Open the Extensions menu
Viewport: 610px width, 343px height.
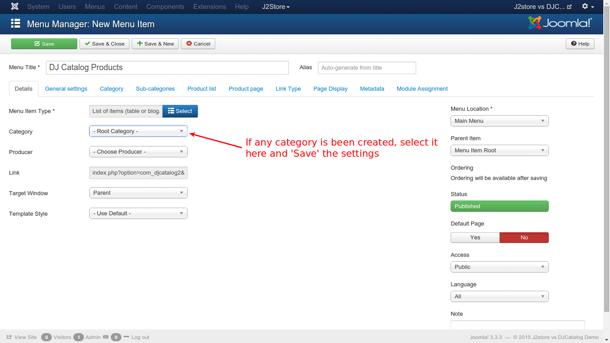[x=209, y=7]
